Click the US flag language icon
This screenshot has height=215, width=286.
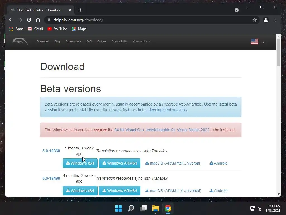[254, 41]
